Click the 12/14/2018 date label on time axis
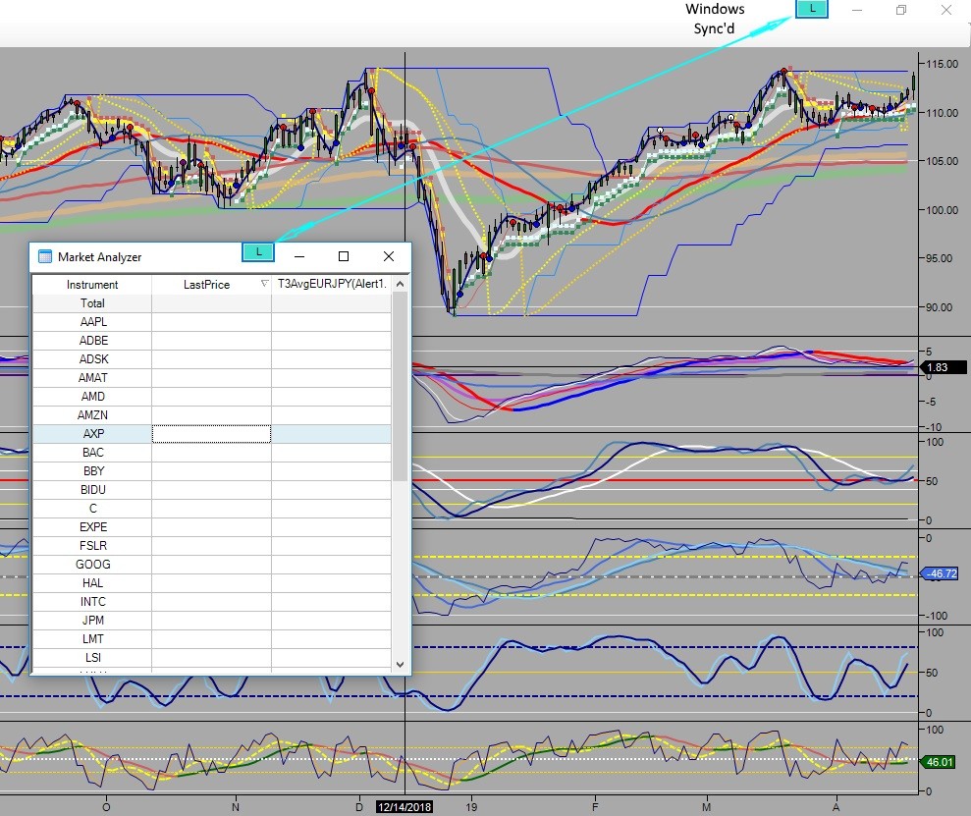Image resolution: width=971 pixels, height=816 pixels. coord(403,805)
